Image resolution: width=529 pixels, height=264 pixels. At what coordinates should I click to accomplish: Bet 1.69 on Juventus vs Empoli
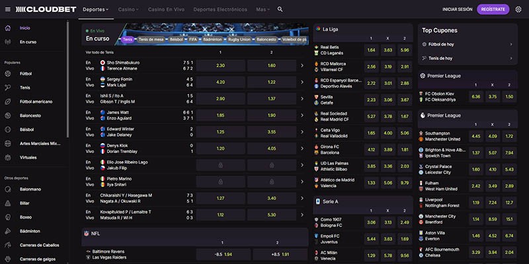tap(405, 239)
